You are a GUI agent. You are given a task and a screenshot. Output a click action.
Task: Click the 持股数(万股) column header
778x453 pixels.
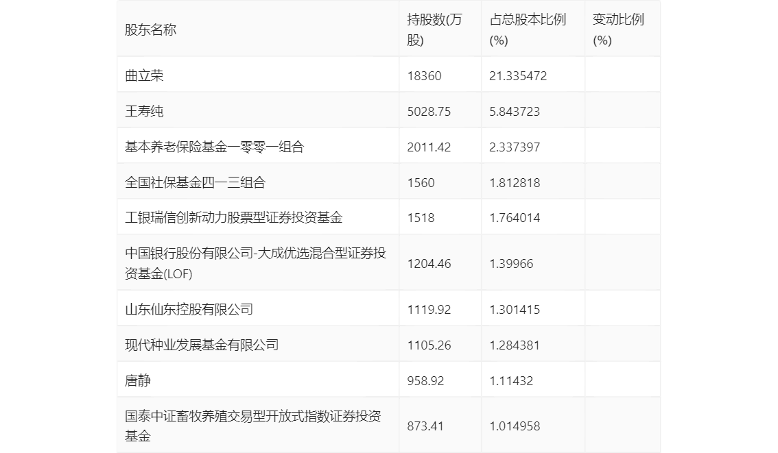coord(434,29)
